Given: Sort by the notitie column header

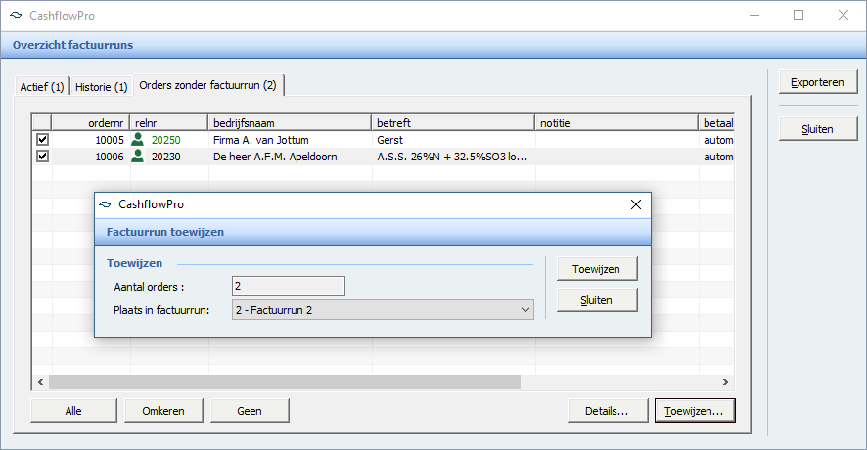Looking at the screenshot, I should 617,122.
